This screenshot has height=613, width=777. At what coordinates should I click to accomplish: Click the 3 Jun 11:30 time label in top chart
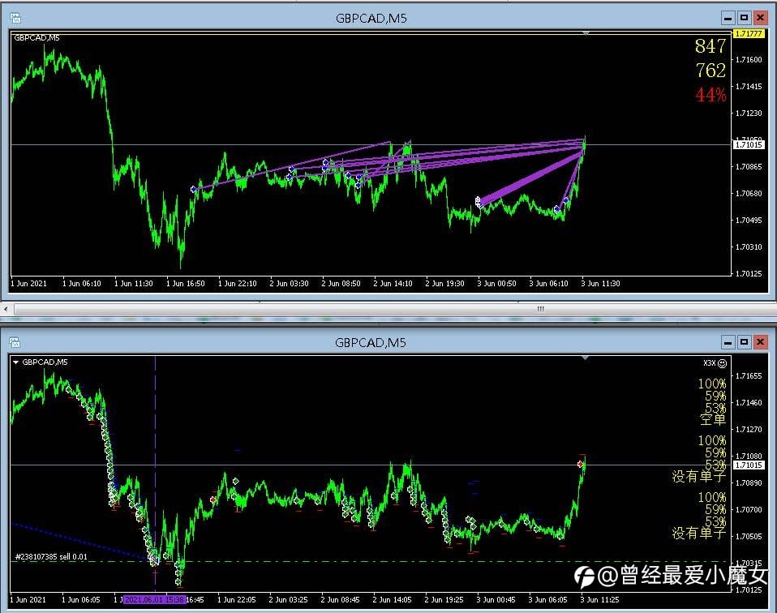[x=600, y=284]
